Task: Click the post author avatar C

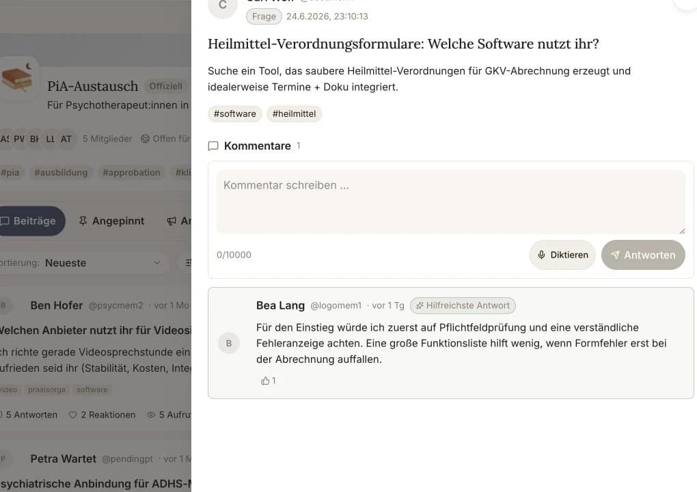Action: [x=223, y=5]
